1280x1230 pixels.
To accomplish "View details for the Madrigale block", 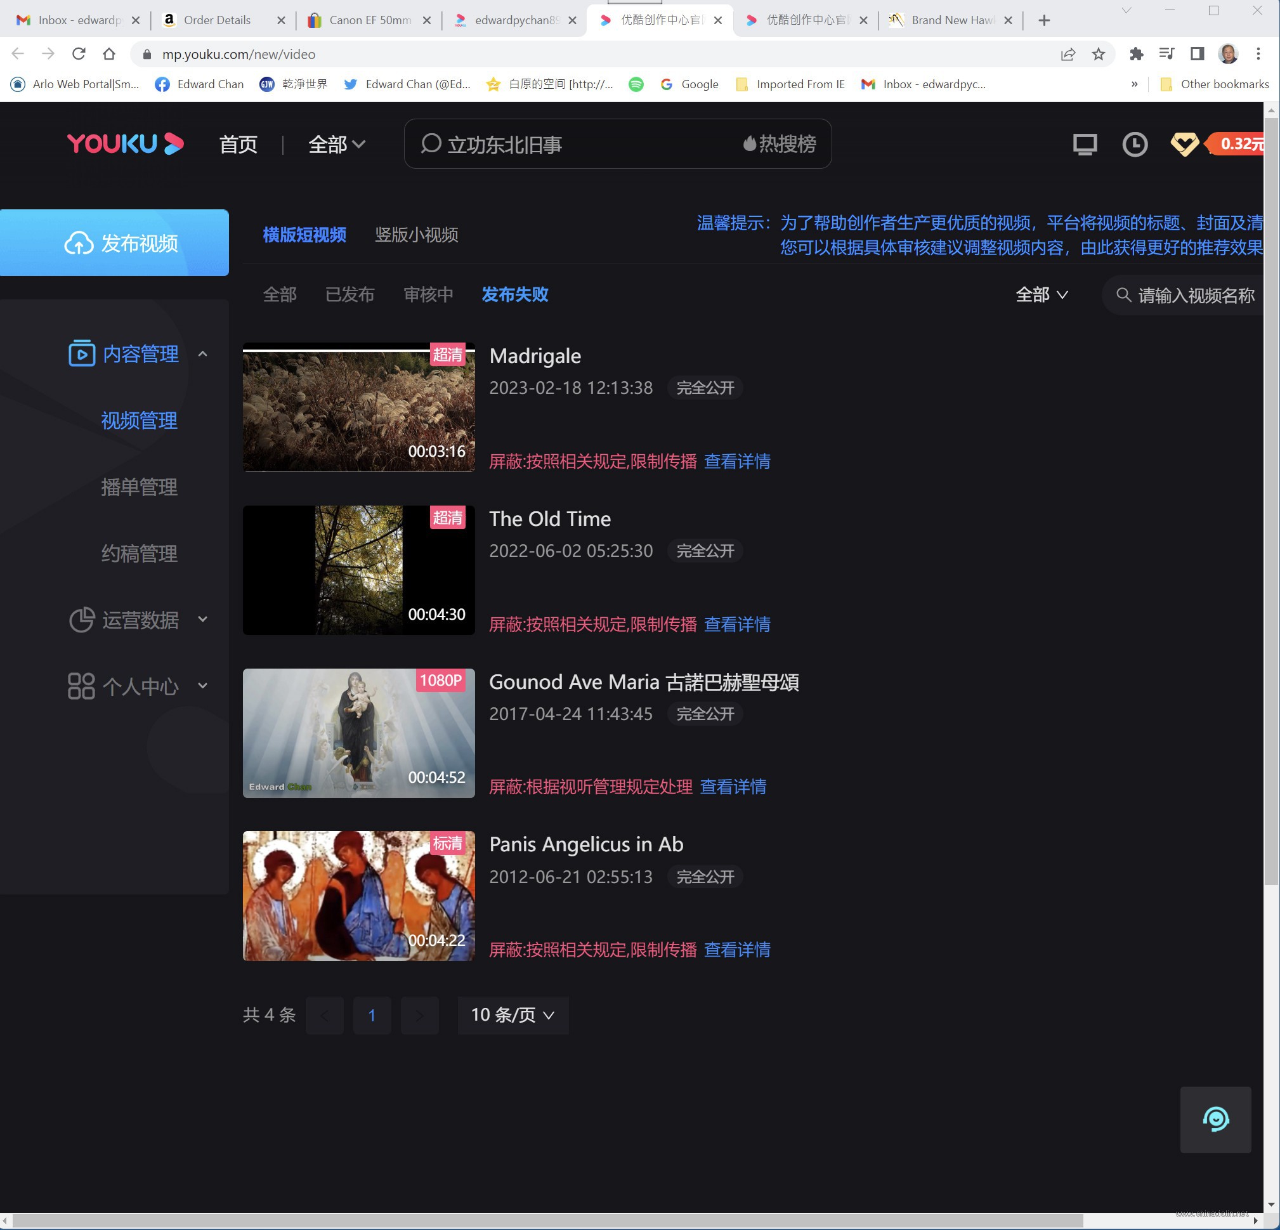I will tap(737, 461).
